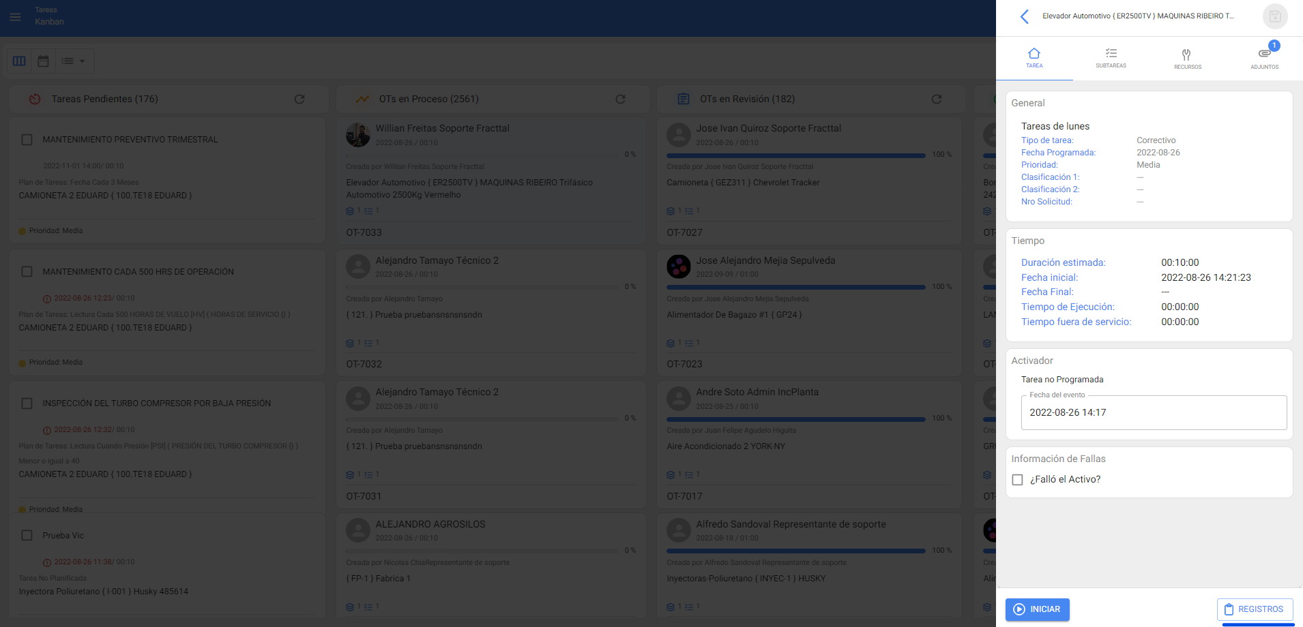Image resolution: width=1303 pixels, height=627 pixels.
Task: Open the hamburger navigation menu
Action: (x=15, y=16)
